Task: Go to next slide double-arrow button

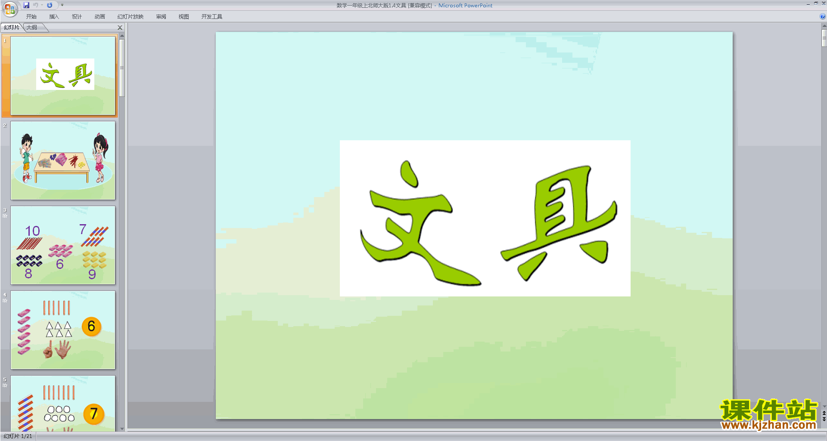Action: point(824,419)
